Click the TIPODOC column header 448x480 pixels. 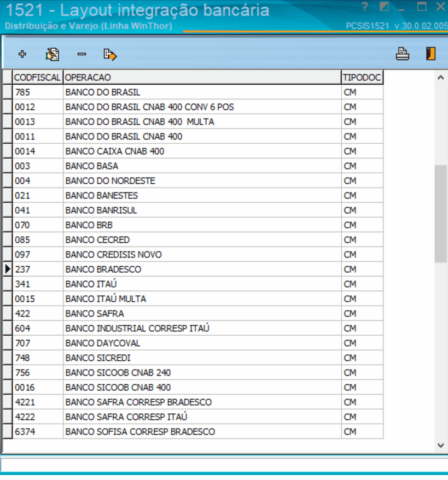[x=362, y=78]
